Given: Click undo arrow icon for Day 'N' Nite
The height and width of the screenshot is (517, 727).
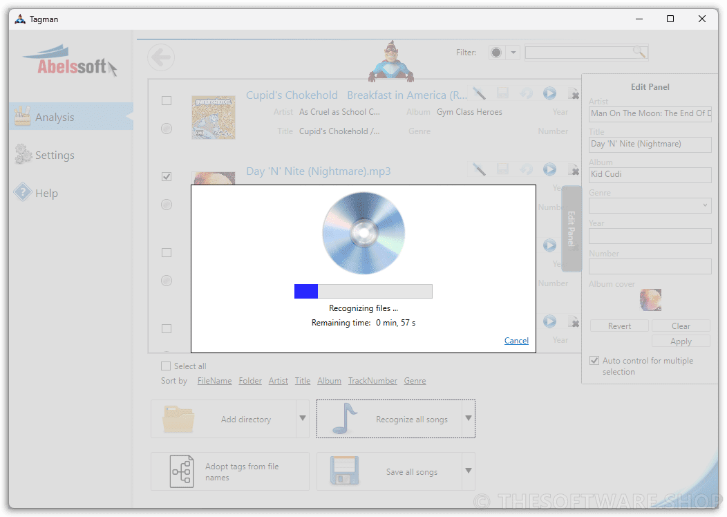Looking at the screenshot, I should point(526,170).
